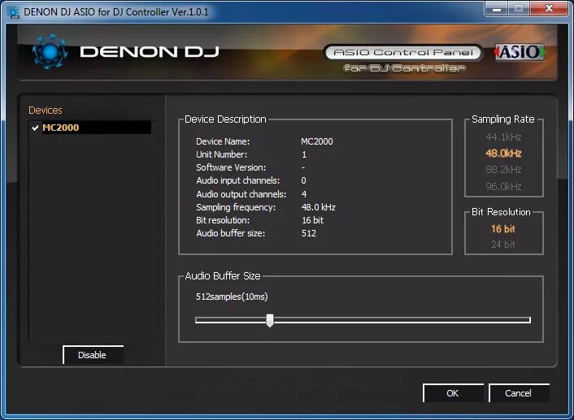Click the Disable button
This screenshot has height=420, width=574.
point(93,355)
